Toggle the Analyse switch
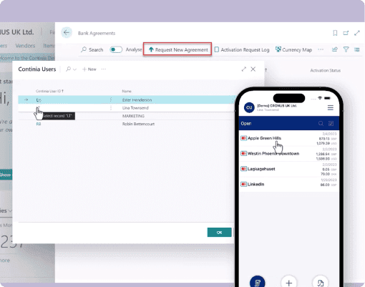 116,49
